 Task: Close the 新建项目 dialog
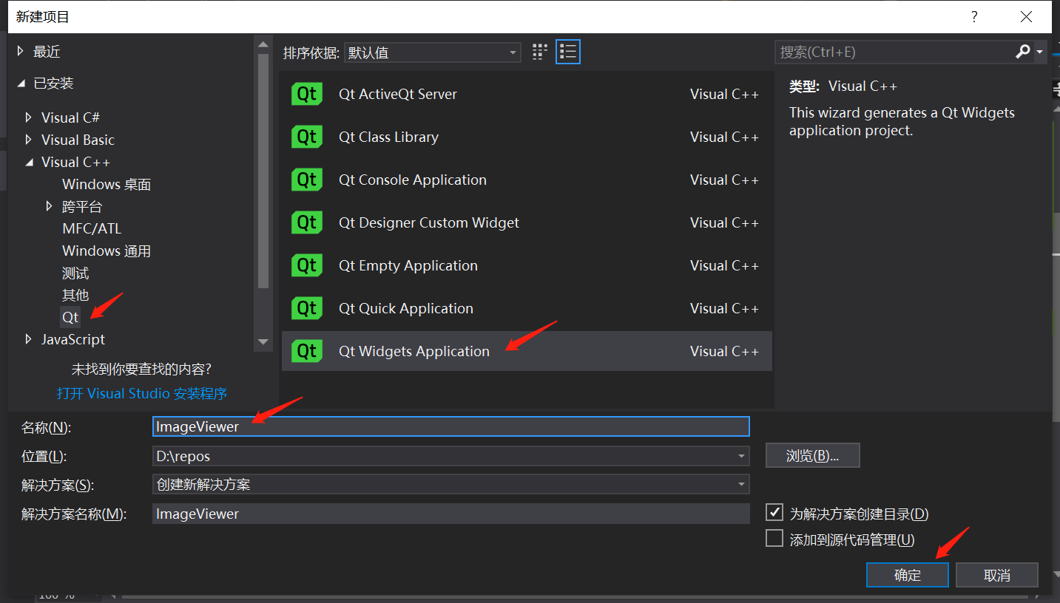tap(1025, 16)
